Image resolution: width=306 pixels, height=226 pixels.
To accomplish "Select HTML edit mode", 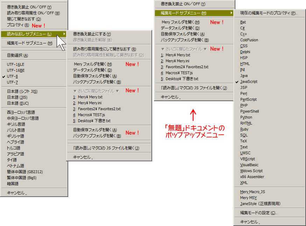I will (245, 64).
